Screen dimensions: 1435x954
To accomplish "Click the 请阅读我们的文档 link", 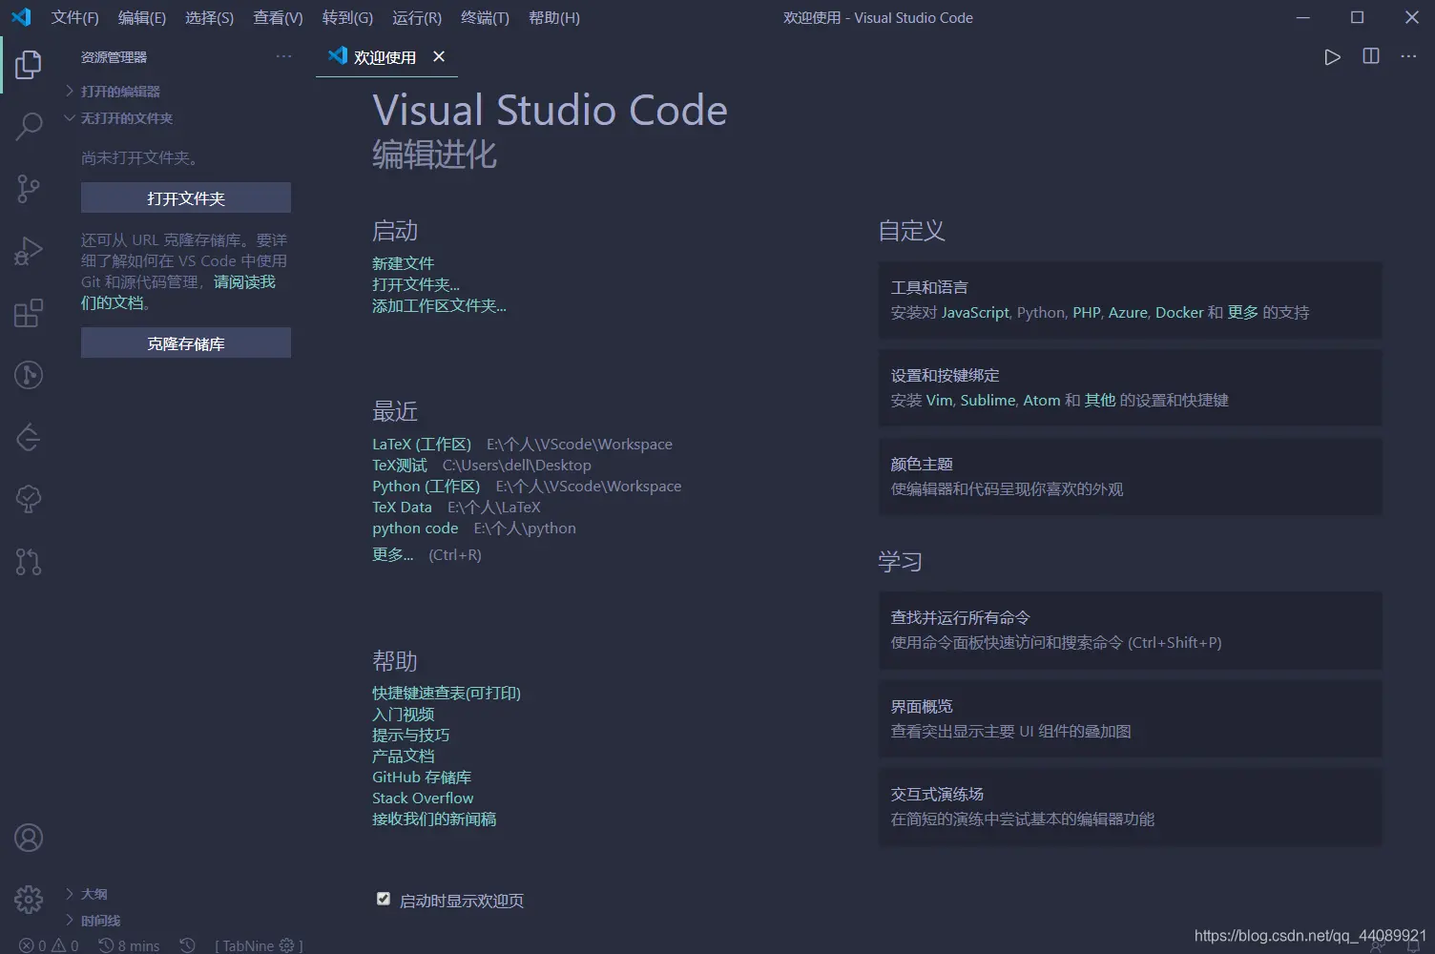I will 244,281.
